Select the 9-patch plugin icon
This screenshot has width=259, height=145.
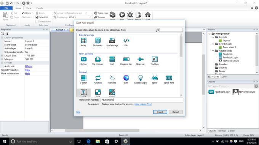tap(83, 78)
